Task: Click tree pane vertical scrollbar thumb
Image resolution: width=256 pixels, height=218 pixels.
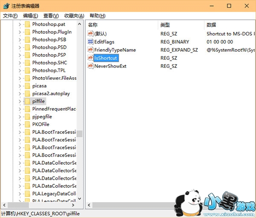Action: point(79,134)
